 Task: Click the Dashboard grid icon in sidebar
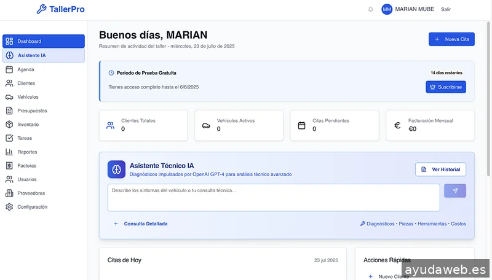tap(9, 41)
